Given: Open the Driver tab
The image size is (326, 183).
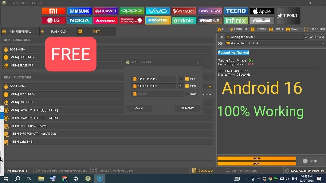Looking at the screenshot, I should (292, 29).
